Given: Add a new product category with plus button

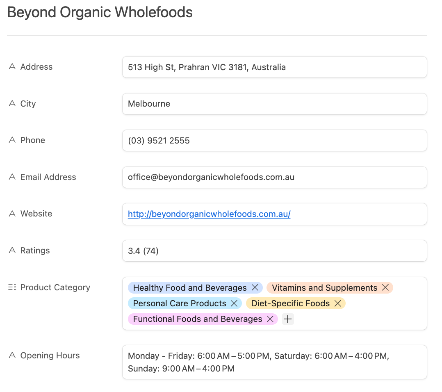Looking at the screenshot, I should pyautogui.click(x=288, y=319).
